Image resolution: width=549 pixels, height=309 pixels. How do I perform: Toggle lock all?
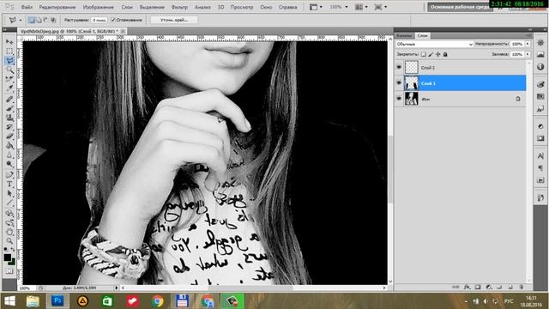tap(445, 54)
